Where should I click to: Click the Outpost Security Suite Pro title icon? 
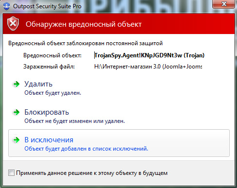[6, 6]
